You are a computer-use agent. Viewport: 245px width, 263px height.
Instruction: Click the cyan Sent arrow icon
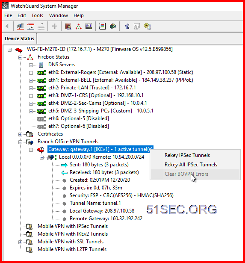(64, 165)
